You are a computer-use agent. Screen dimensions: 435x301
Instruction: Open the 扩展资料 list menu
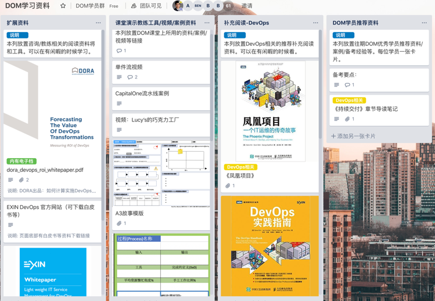pyautogui.click(x=98, y=23)
